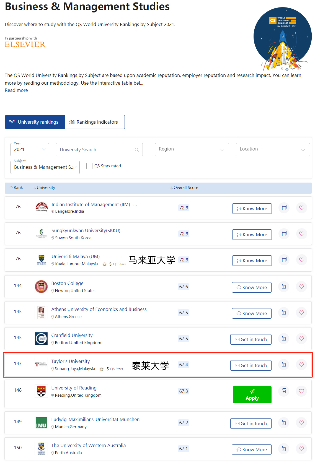
Task: Add Athens University of Economics to compare
Action: point(284,313)
